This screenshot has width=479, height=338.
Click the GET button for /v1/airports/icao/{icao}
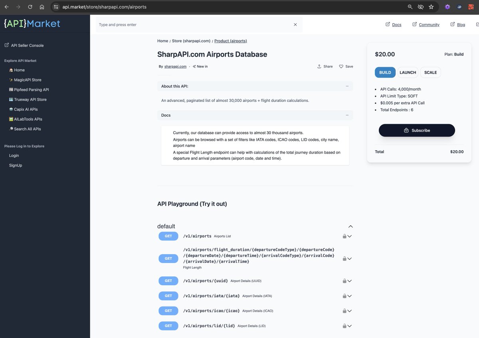point(168,311)
